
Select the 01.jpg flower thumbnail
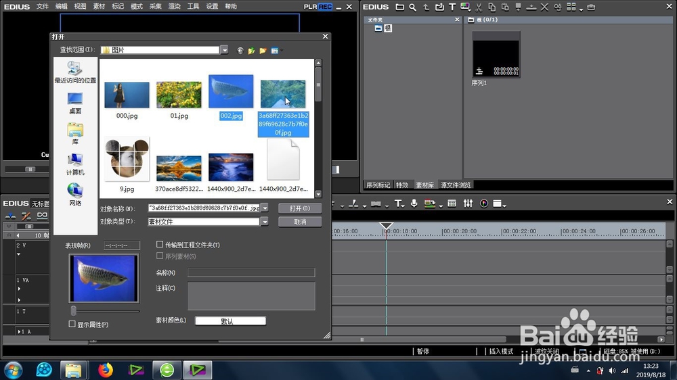pyautogui.click(x=179, y=95)
